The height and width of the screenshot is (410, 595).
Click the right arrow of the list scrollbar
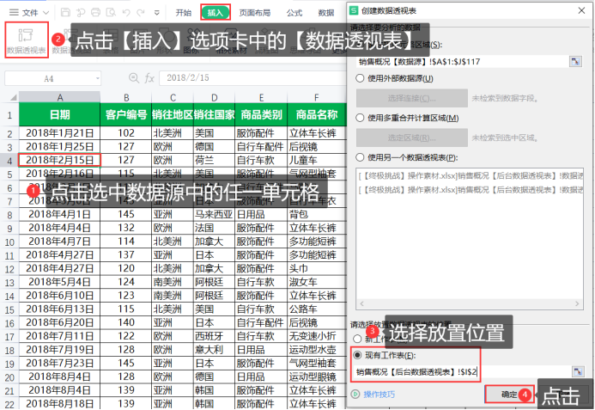pyautogui.click(x=577, y=303)
